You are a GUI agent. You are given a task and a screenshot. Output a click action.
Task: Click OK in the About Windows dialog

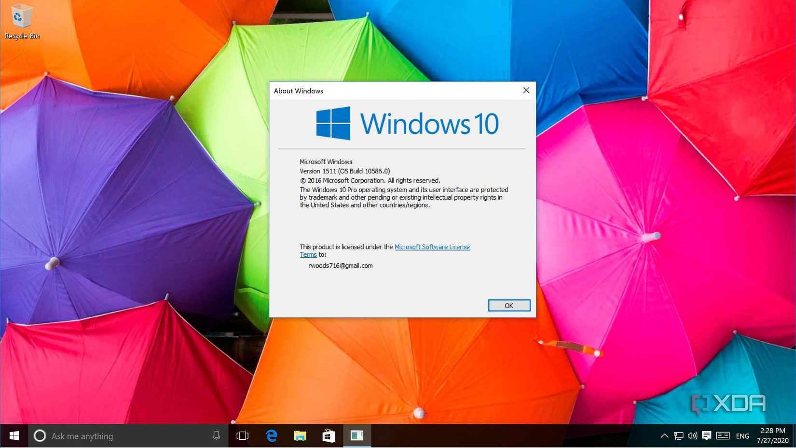coord(509,306)
